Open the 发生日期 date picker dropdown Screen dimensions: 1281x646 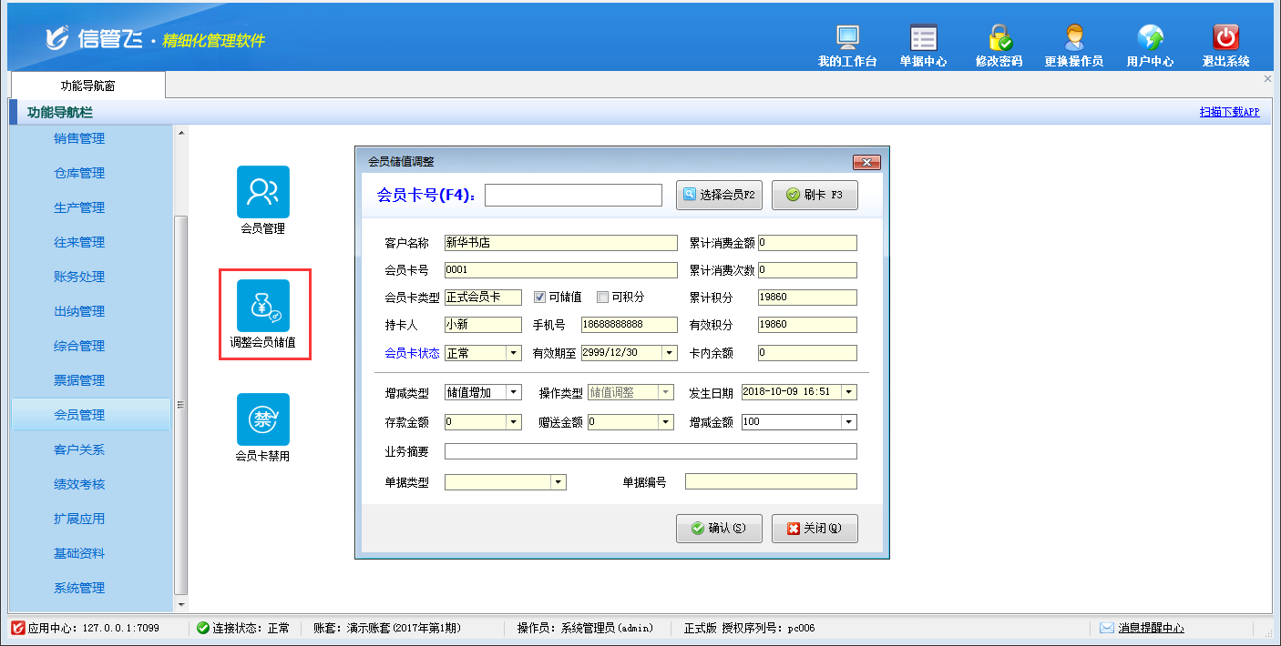(849, 392)
